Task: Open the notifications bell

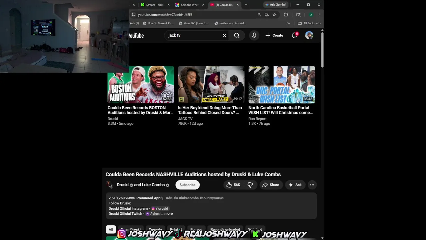Action: point(294,35)
